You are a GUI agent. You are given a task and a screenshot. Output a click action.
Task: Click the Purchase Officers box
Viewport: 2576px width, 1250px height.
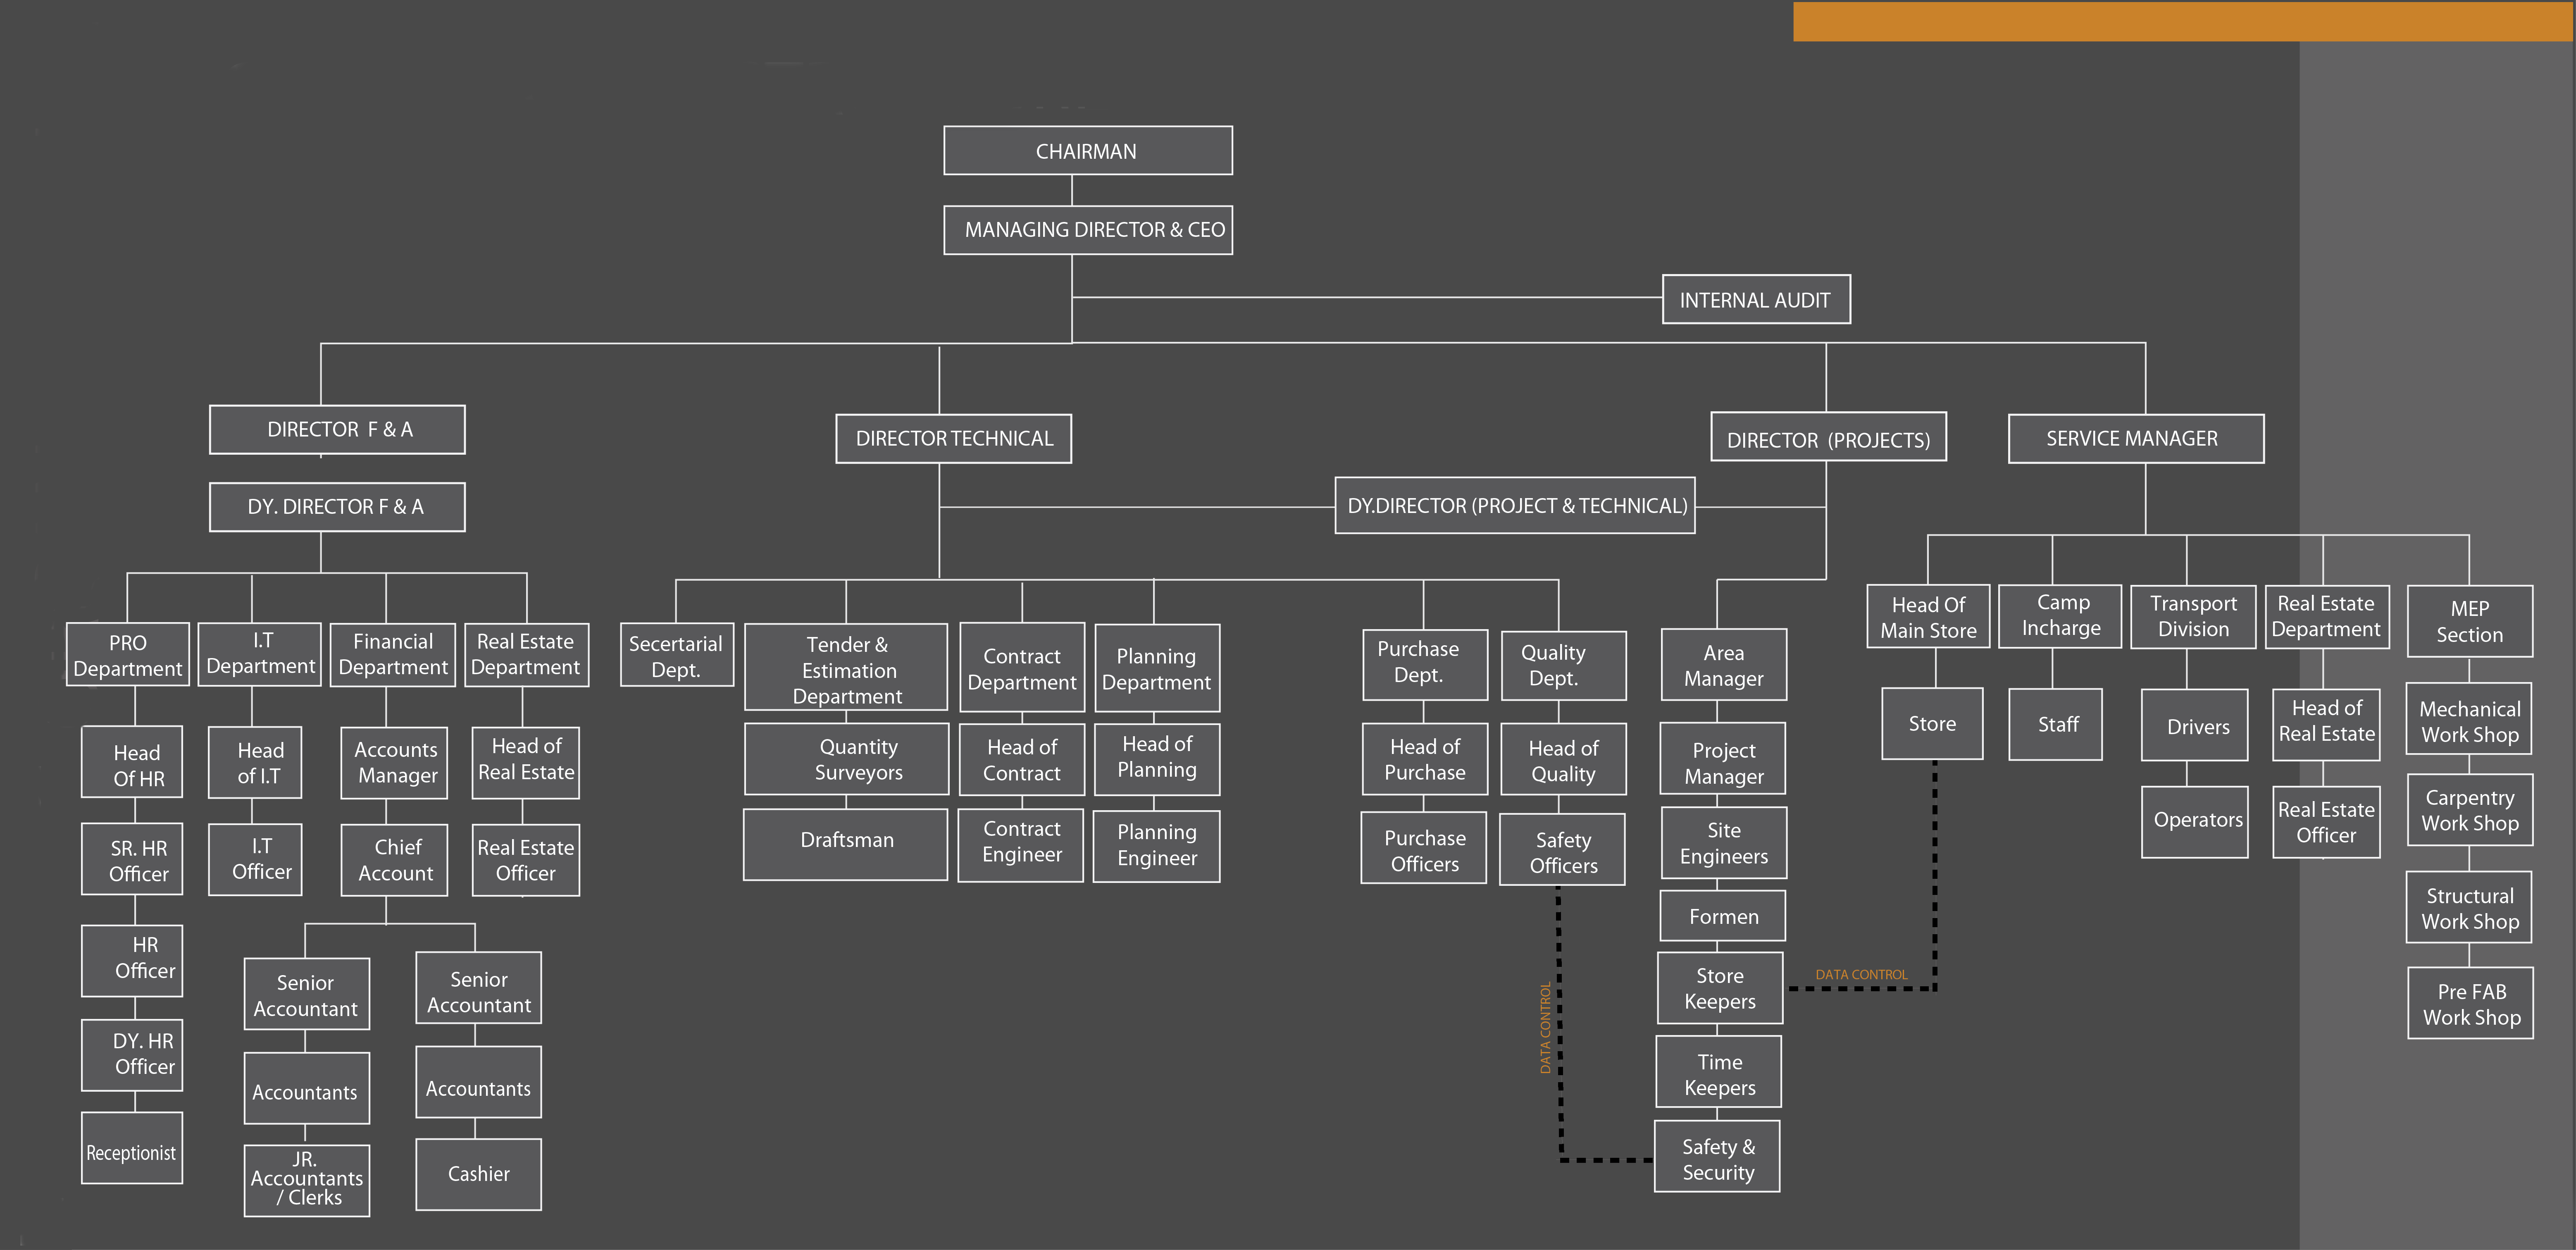(1424, 848)
